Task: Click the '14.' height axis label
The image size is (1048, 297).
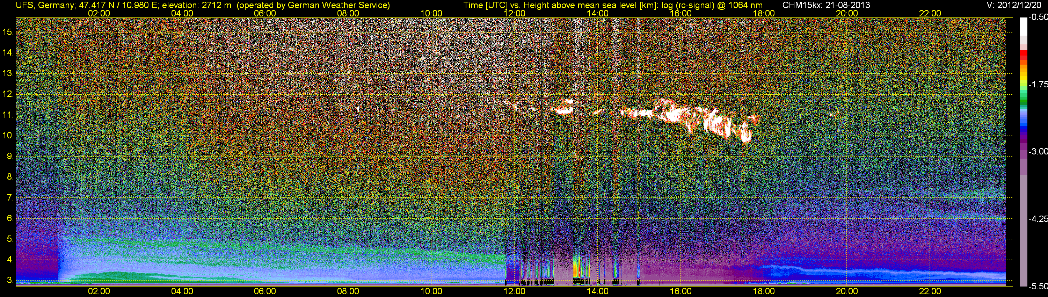Action: click(8, 52)
